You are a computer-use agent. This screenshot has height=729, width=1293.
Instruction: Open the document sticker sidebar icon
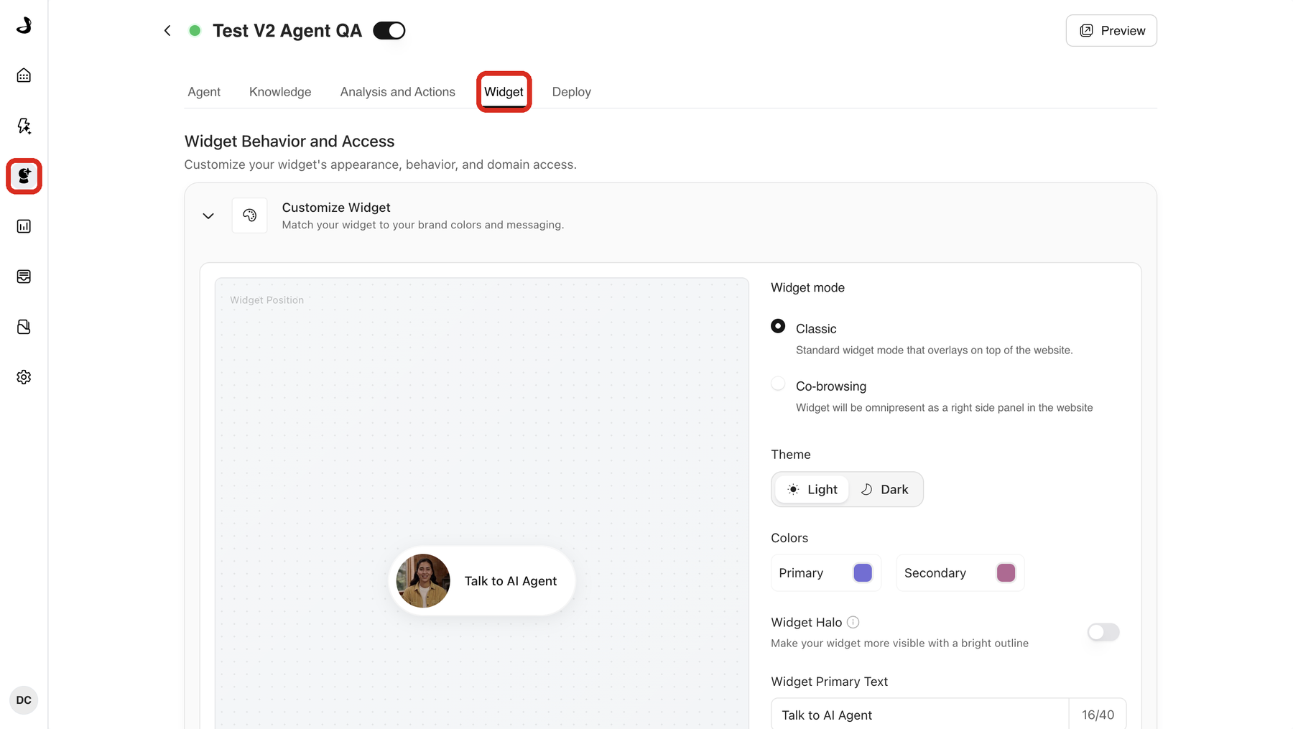pos(24,327)
